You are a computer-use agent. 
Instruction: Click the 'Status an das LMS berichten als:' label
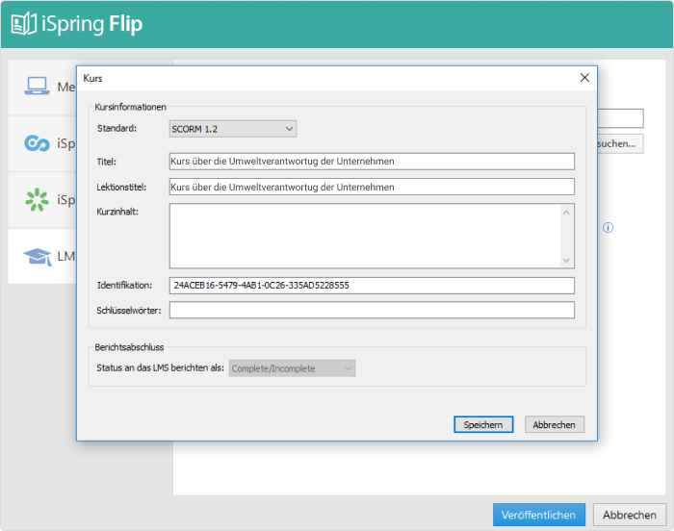point(161,367)
